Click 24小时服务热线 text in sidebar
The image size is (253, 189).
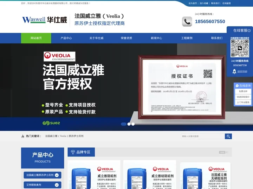pyautogui.click(x=240, y=61)
